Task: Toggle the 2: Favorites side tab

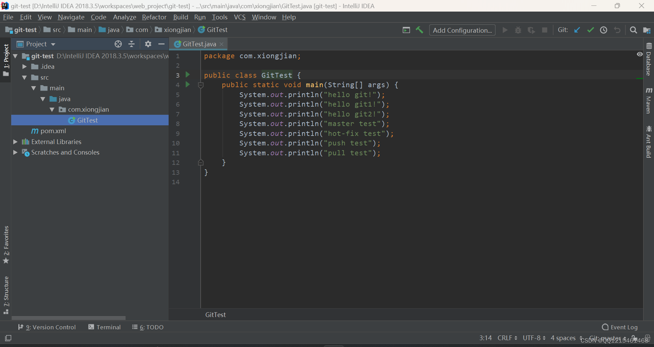Action: (x=6, y=245)
